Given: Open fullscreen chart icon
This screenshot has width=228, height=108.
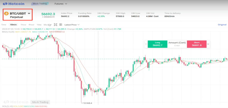Looking at the screenshot, I should [x=56, y=24].
